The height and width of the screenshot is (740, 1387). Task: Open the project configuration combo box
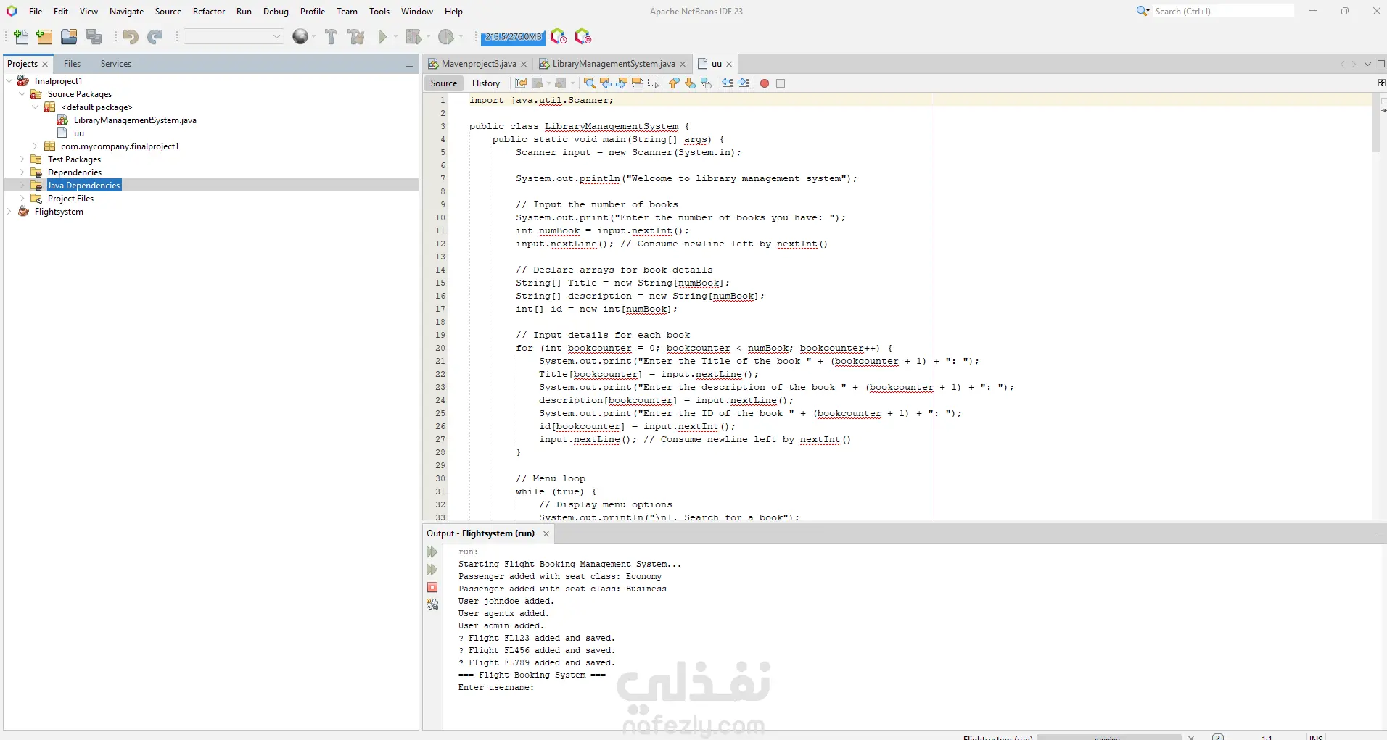click(234, 37)
